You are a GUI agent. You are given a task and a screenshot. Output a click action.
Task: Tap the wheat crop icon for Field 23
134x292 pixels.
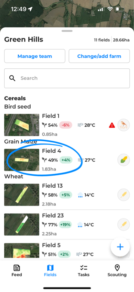(124, 225)
